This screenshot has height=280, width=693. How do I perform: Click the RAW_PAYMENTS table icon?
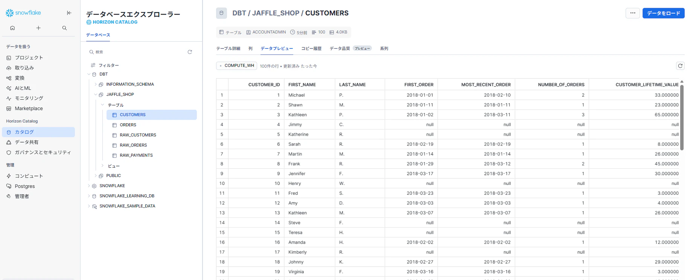pyautogui.click(x=114, y=156)
